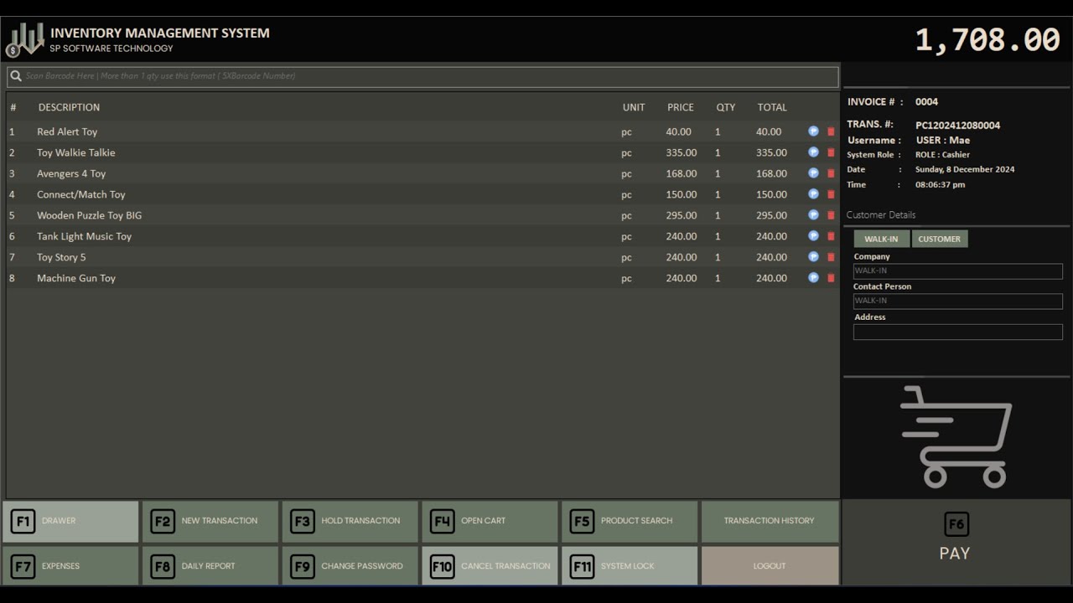
Task: Focus the Scan Barcode Here input field
Action: pyautogui.click(x=422, y=76)
